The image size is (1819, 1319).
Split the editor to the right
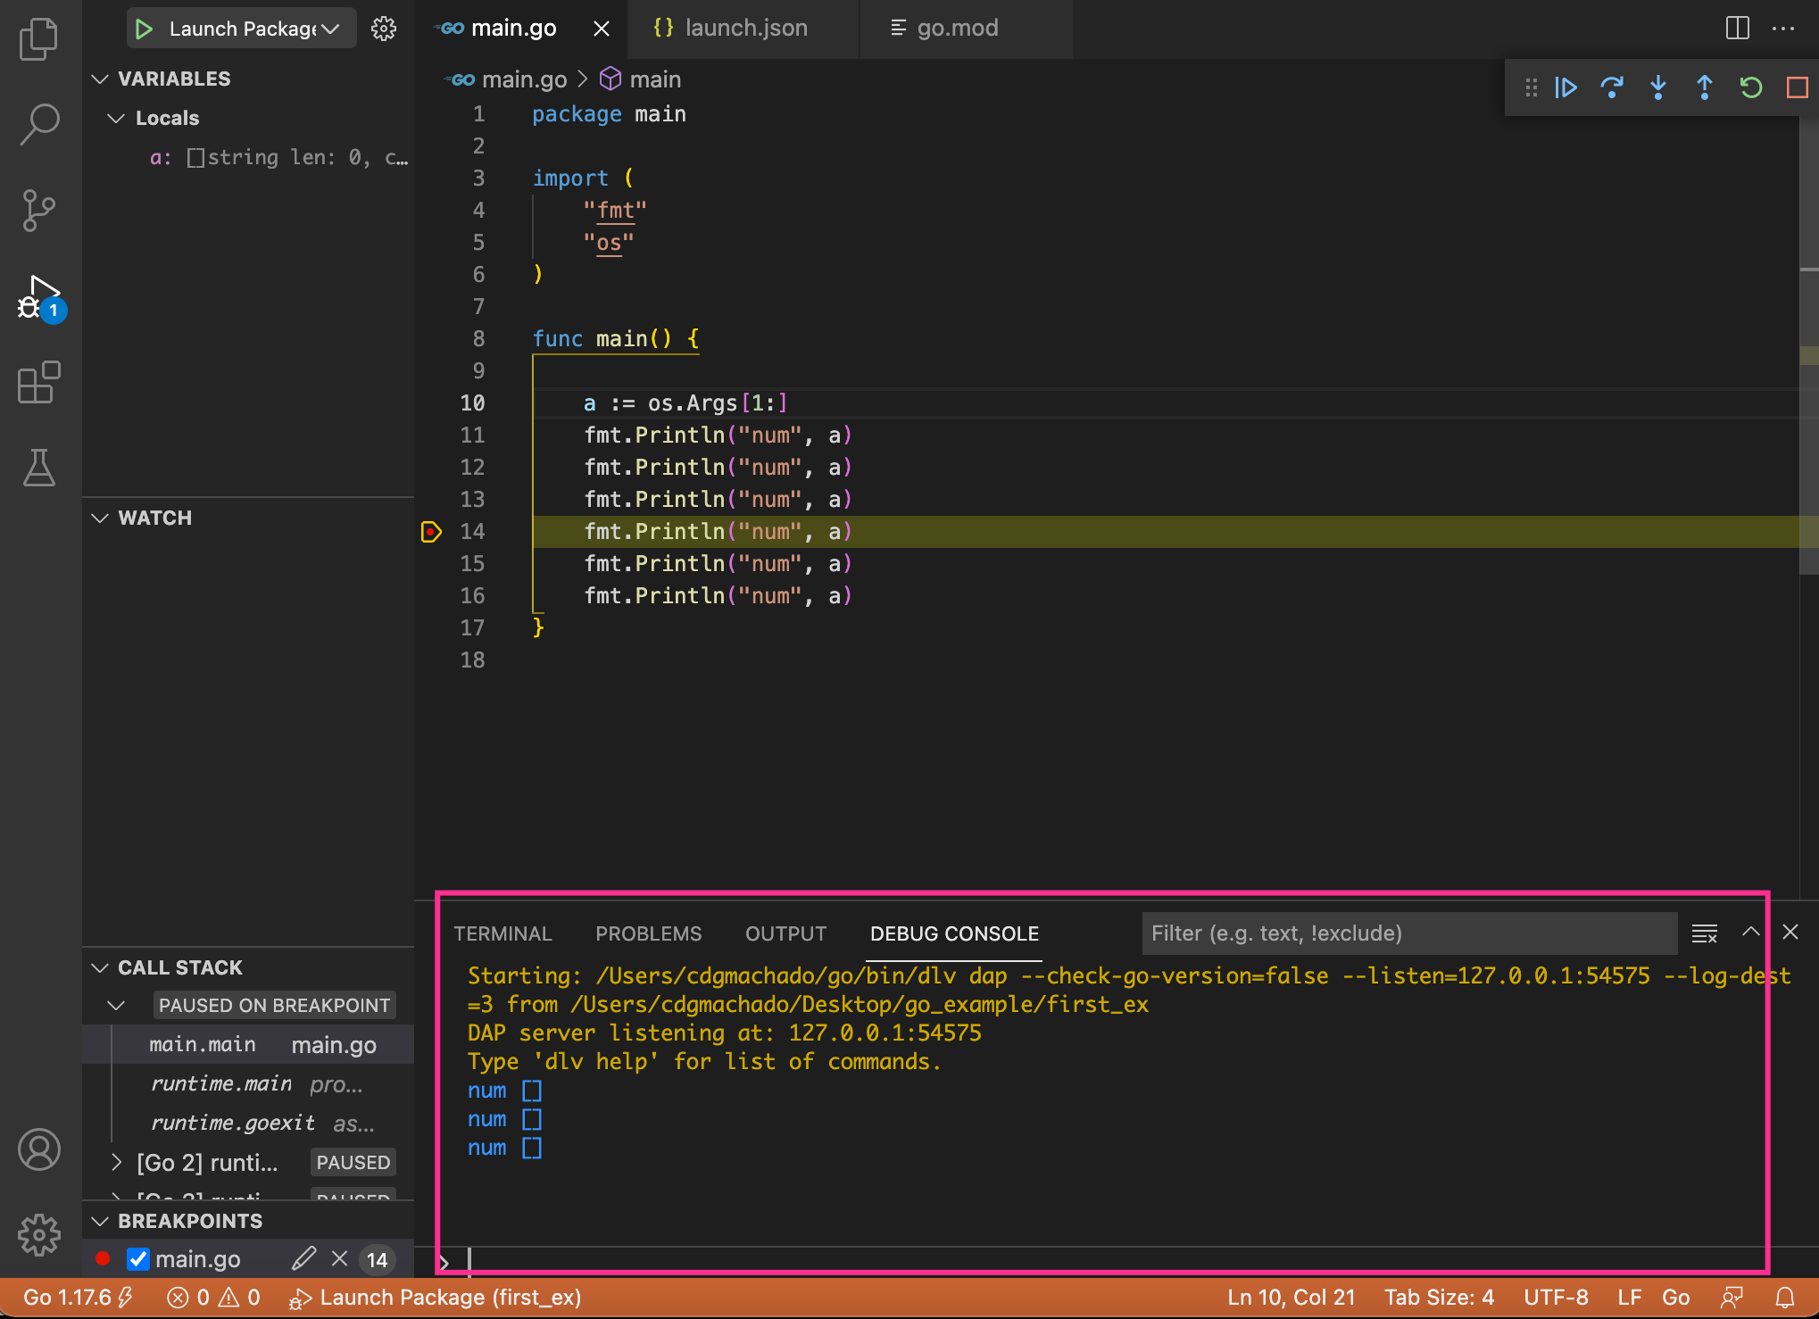1737,29
